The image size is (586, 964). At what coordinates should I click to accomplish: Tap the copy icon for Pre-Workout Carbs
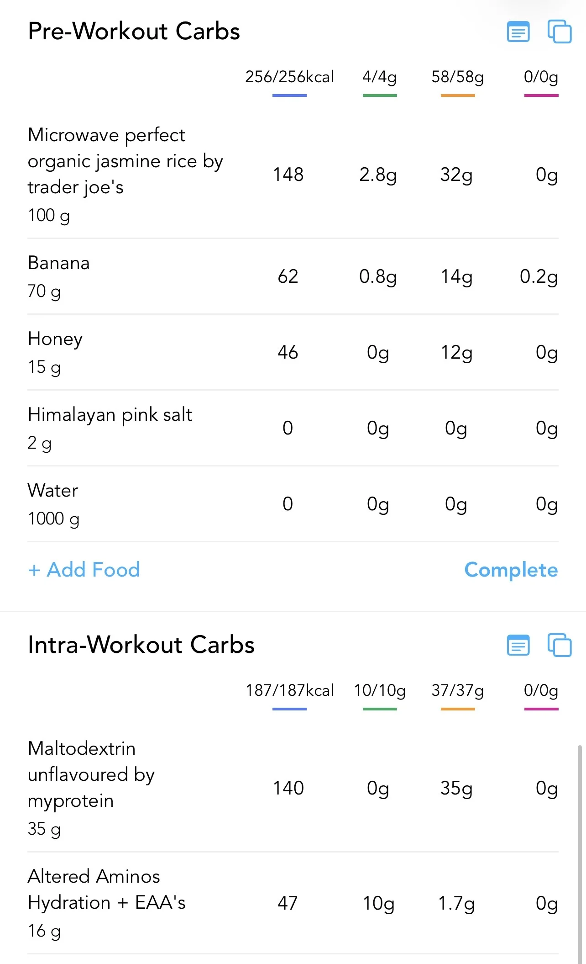560,32
